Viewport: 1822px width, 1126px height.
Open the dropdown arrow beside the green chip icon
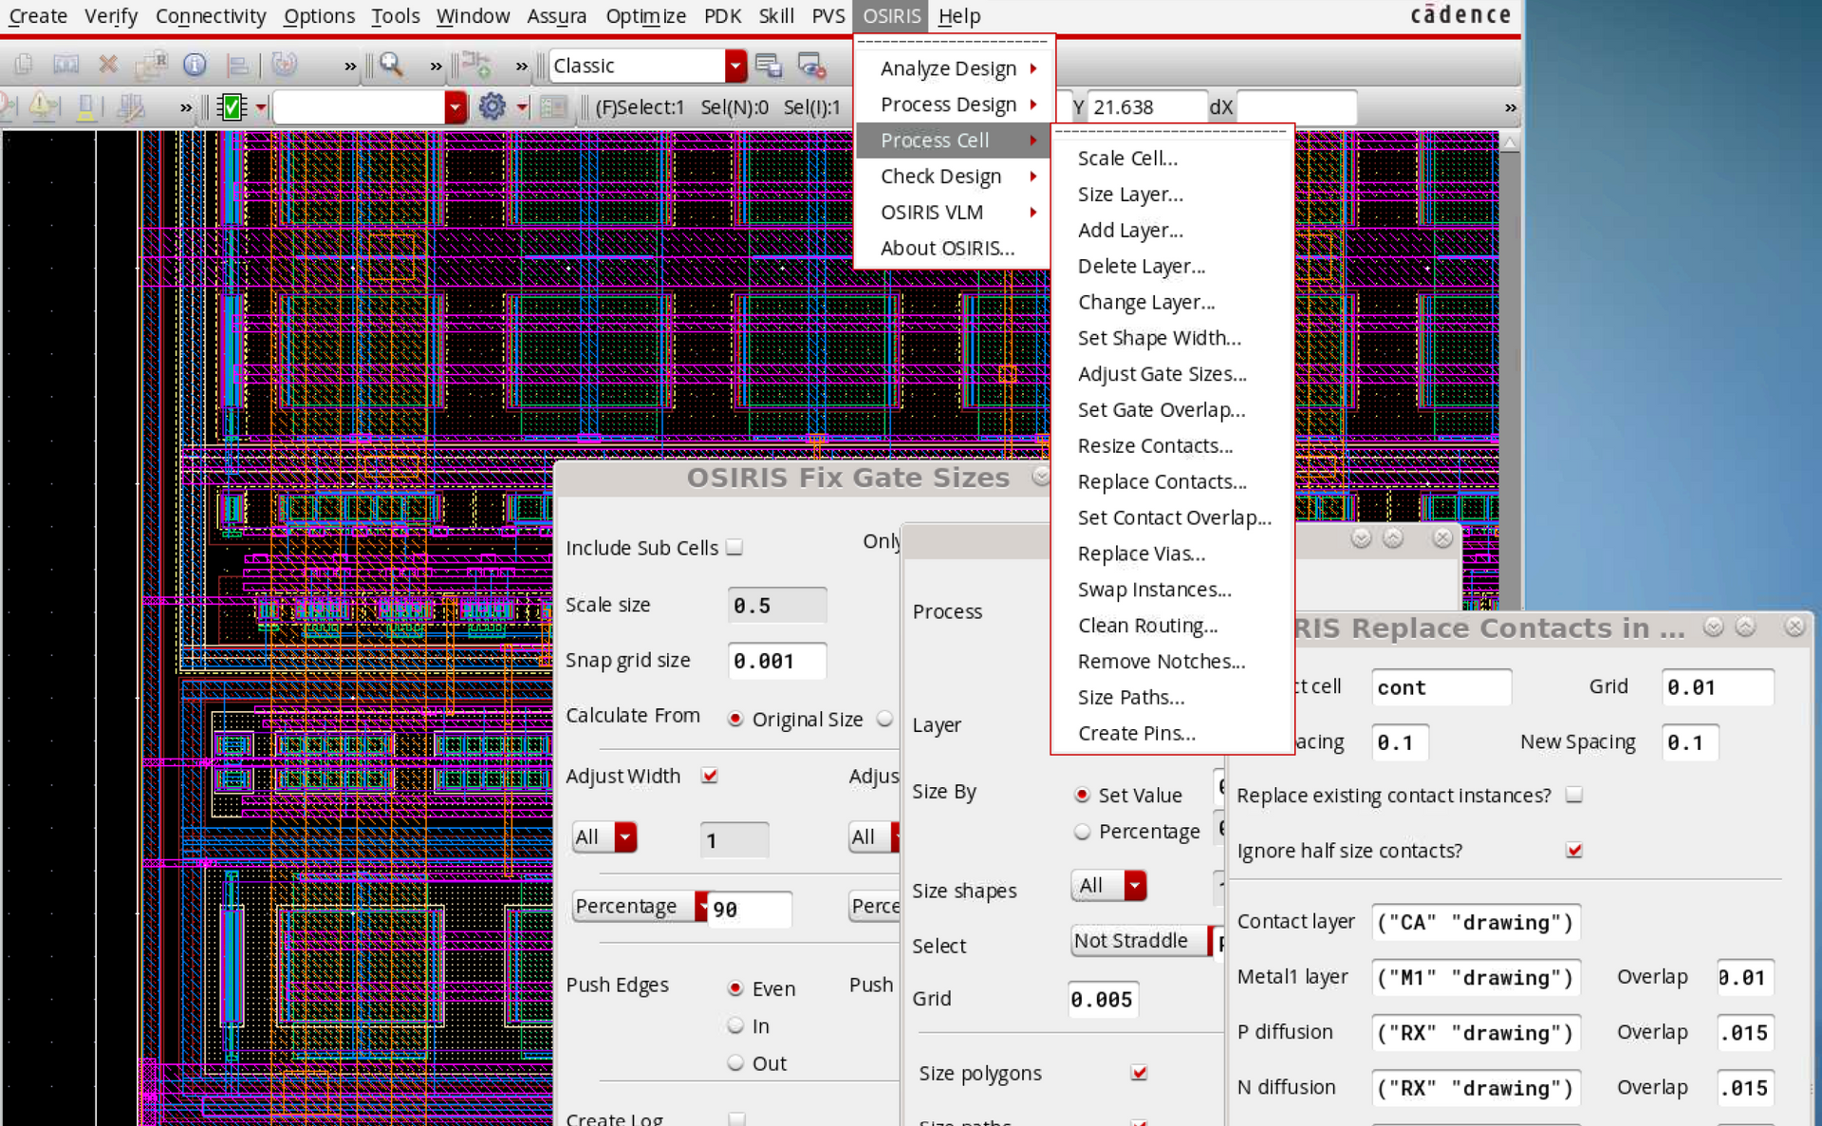click(x=260, y=107)
